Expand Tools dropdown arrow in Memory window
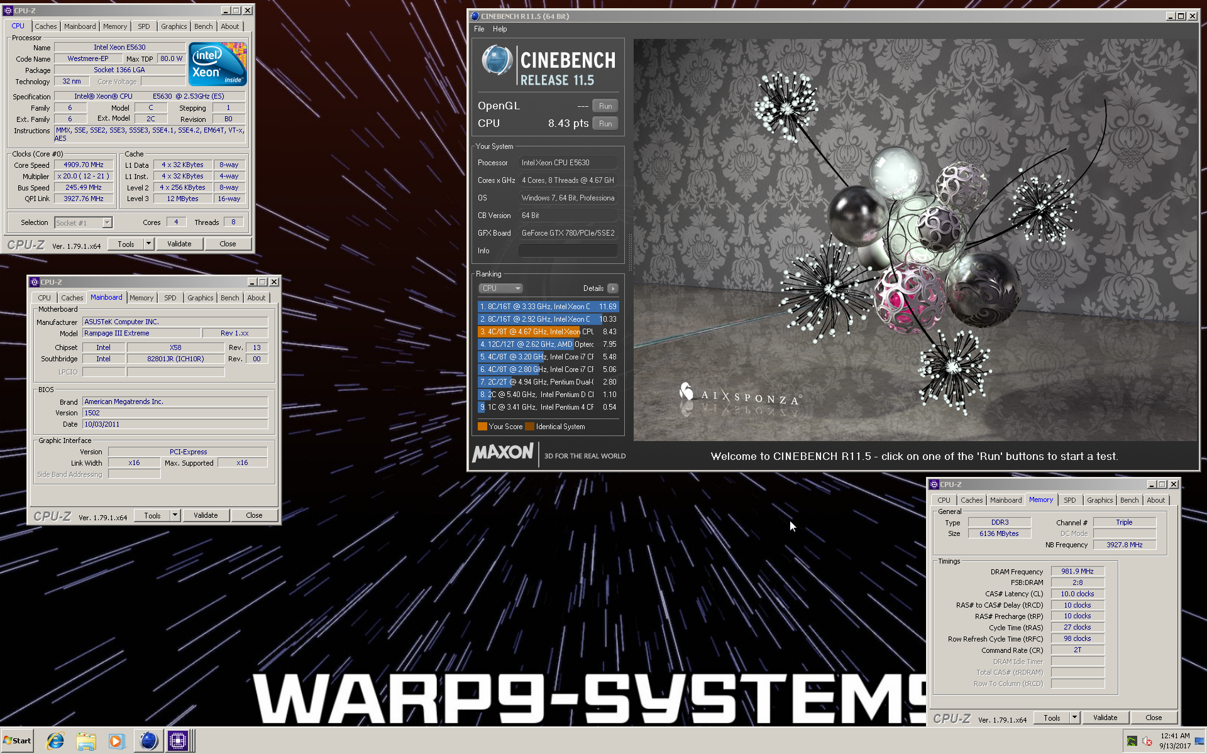1207x754 pixels. pos(1075,718)
